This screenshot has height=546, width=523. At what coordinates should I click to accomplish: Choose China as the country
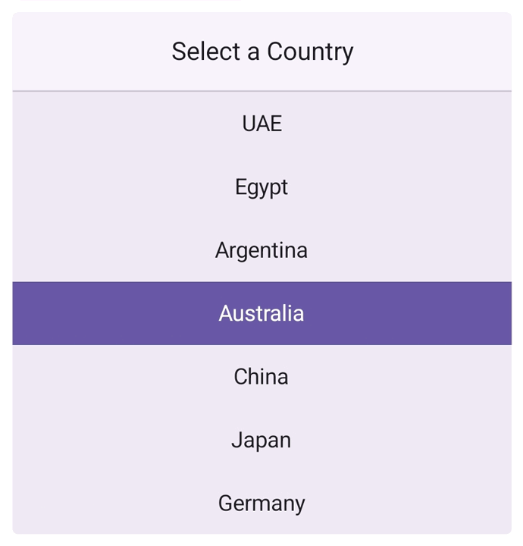pyautogui.click(x=261, y=377)
